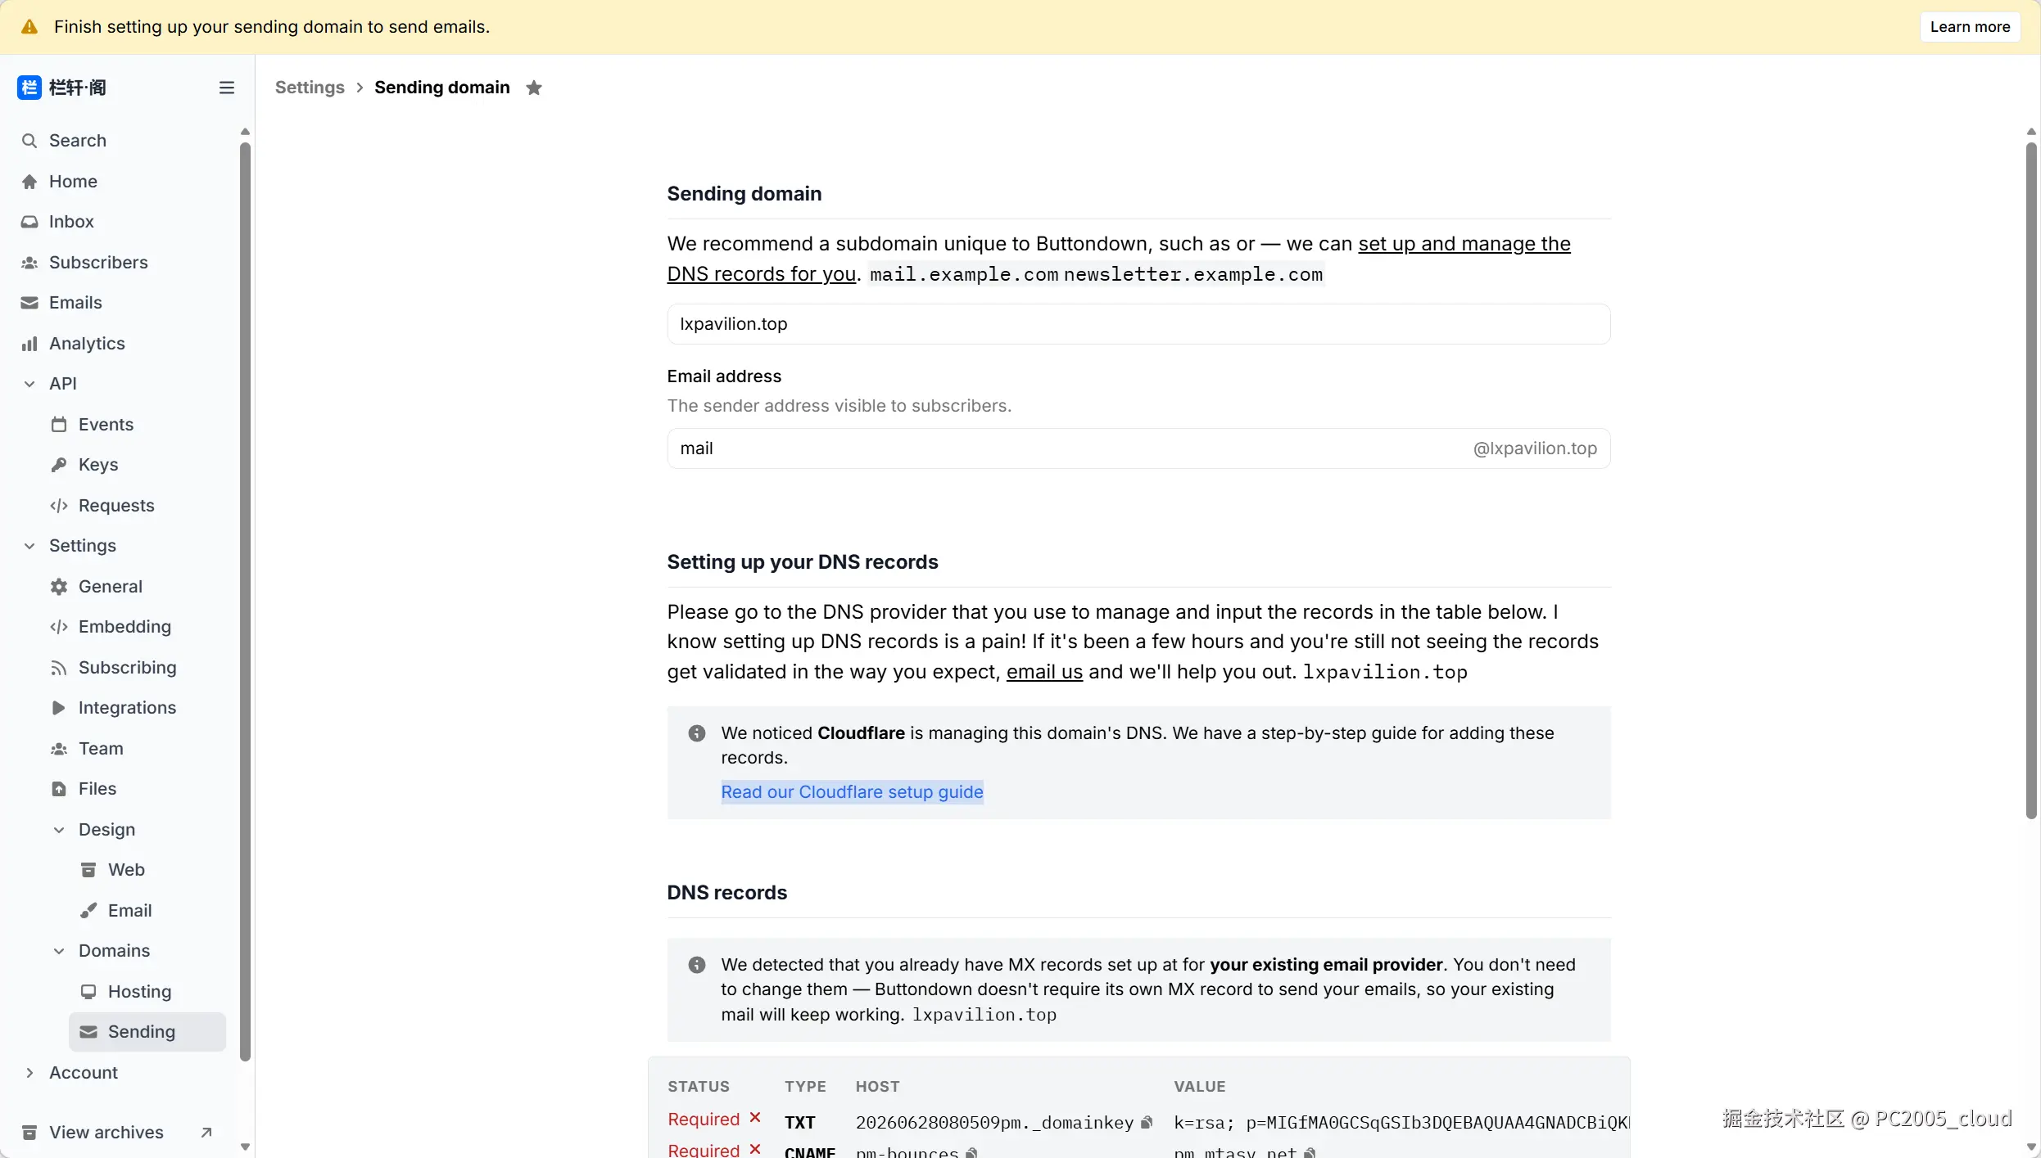Follow the email us link
Screen dimensions: 2041x1158
[1044, 672]
